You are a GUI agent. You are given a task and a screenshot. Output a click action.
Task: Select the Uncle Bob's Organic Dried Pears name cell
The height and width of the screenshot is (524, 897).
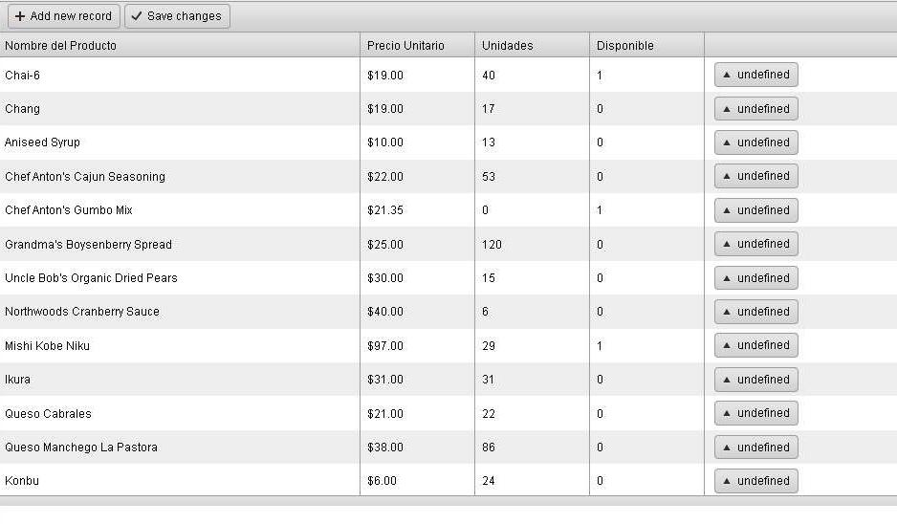pos(91,278)
